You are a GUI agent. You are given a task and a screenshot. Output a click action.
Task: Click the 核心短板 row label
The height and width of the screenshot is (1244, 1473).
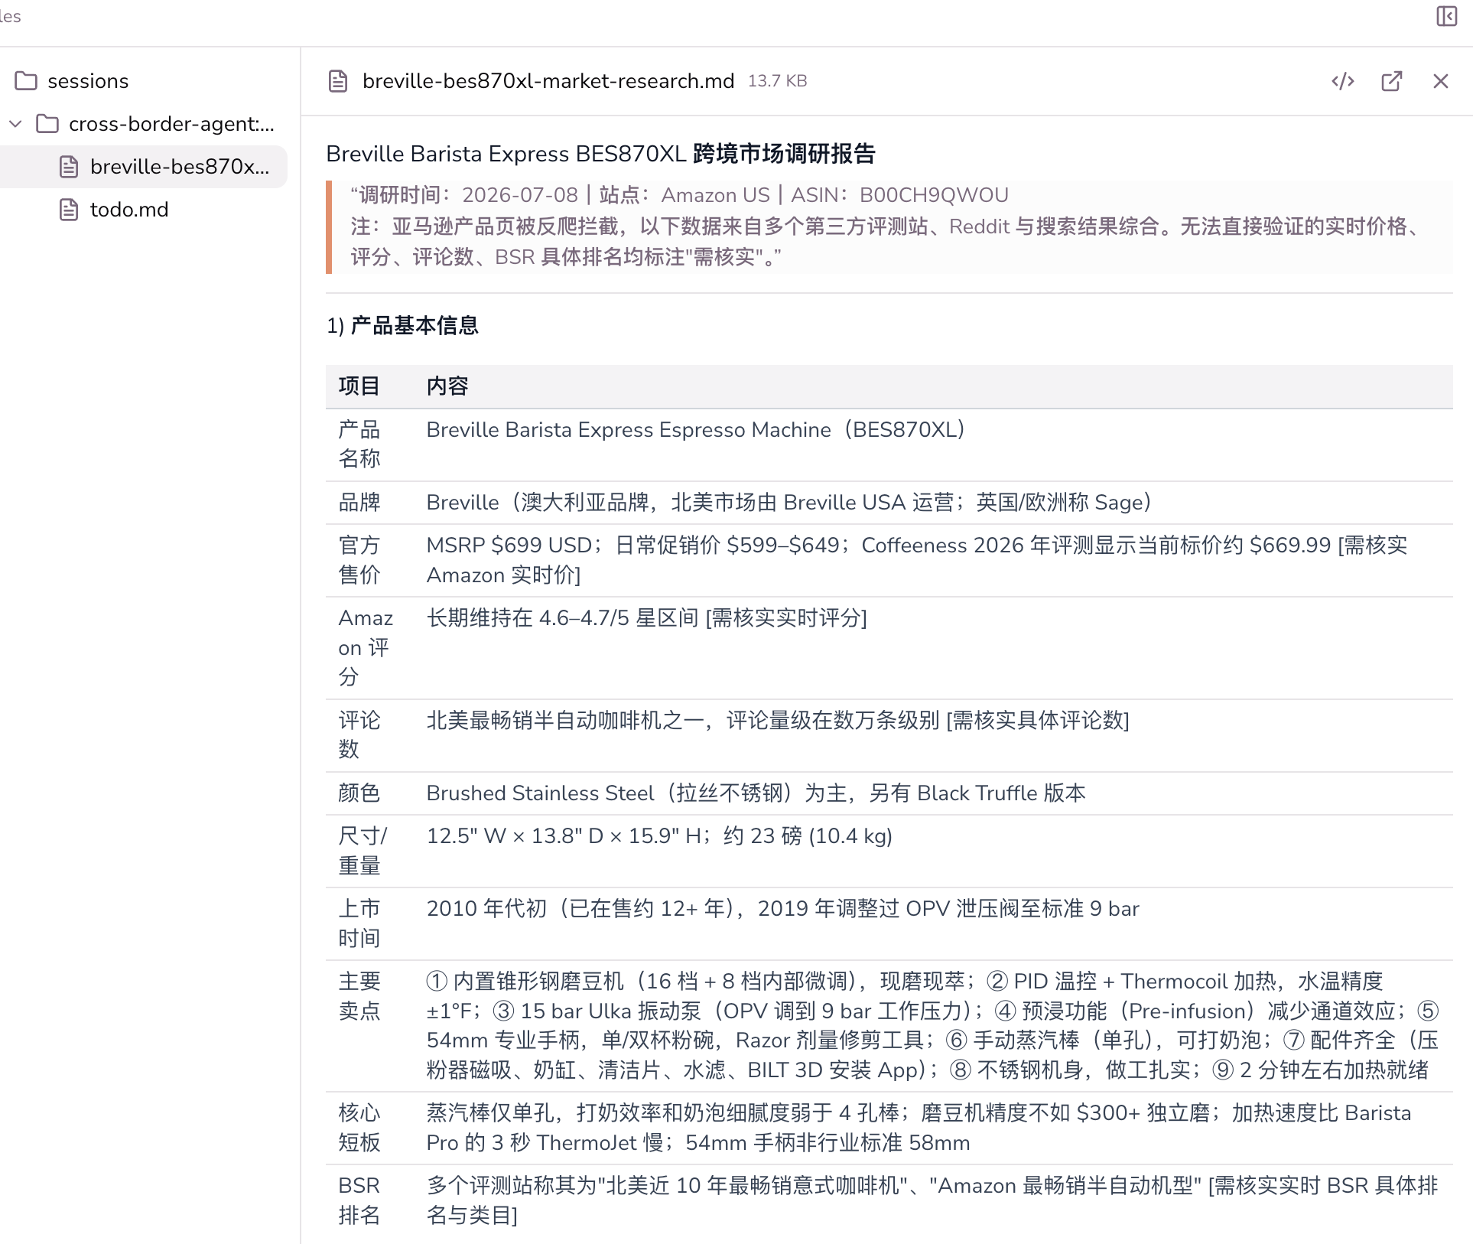click(359, 1128)
